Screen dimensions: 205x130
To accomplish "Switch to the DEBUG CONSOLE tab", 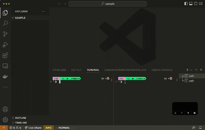I will 162,70.
